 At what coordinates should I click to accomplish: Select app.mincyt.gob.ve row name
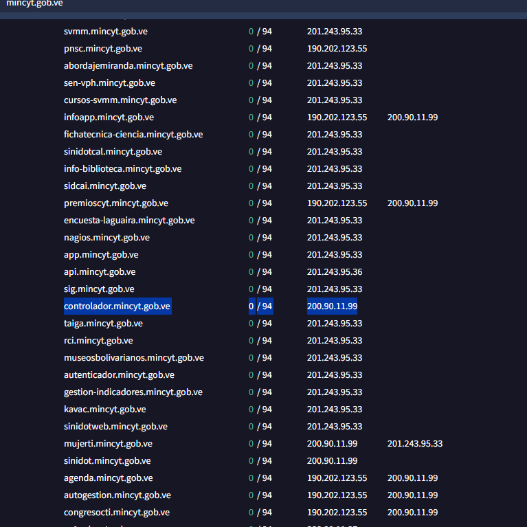(x=101, y=254)
